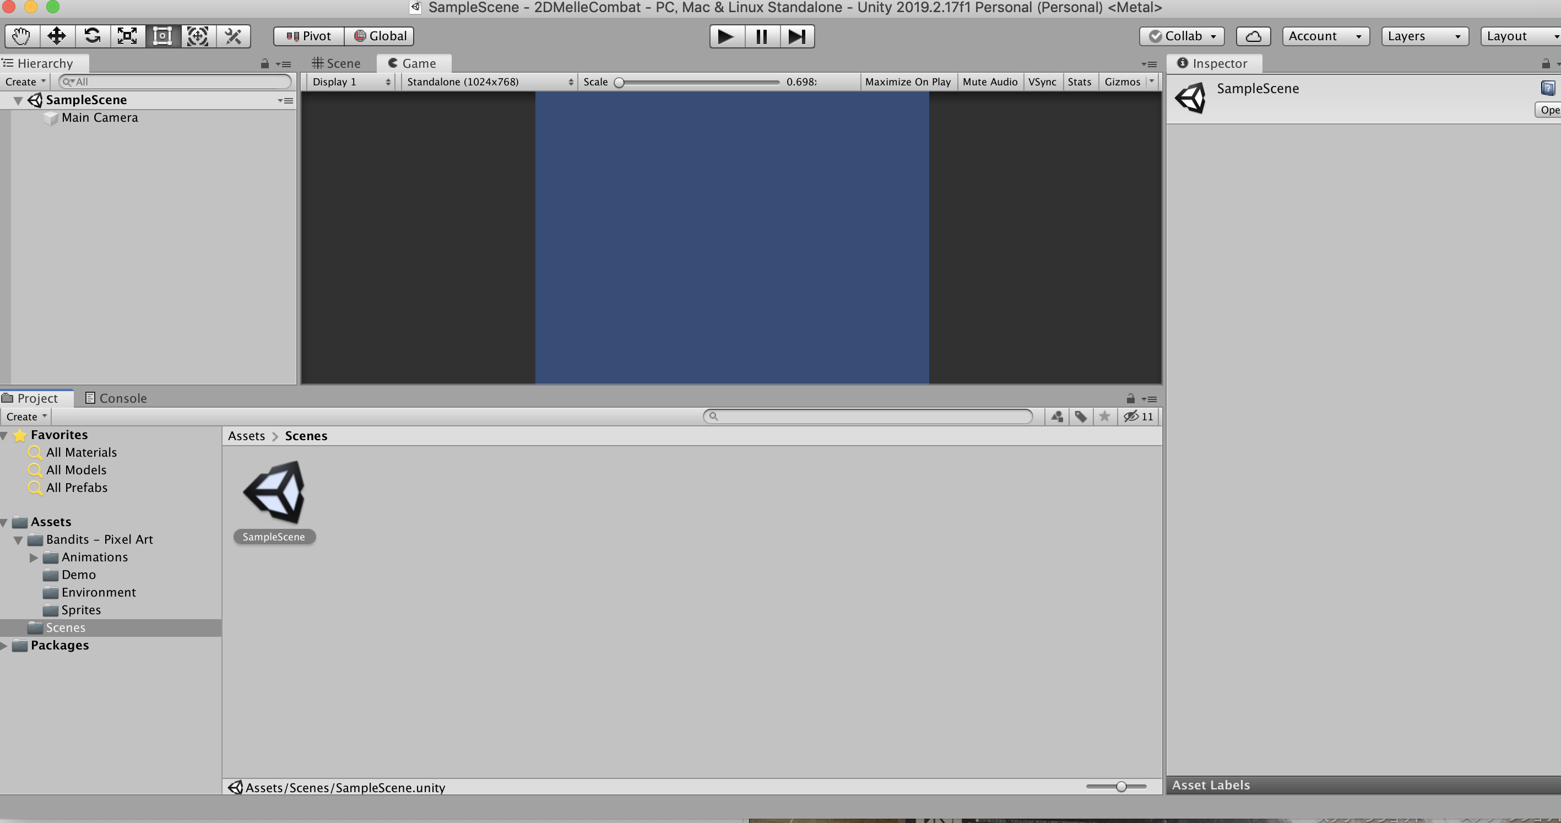Toggle hidden packages visibility (11)
1561x823 pixels.
(1138, 416)
